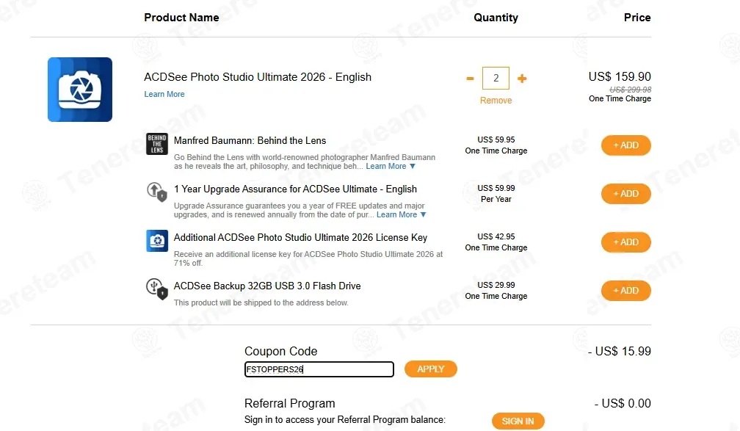Add 1 Year Upgrade Assurance to cart

(x=625, y=194)
